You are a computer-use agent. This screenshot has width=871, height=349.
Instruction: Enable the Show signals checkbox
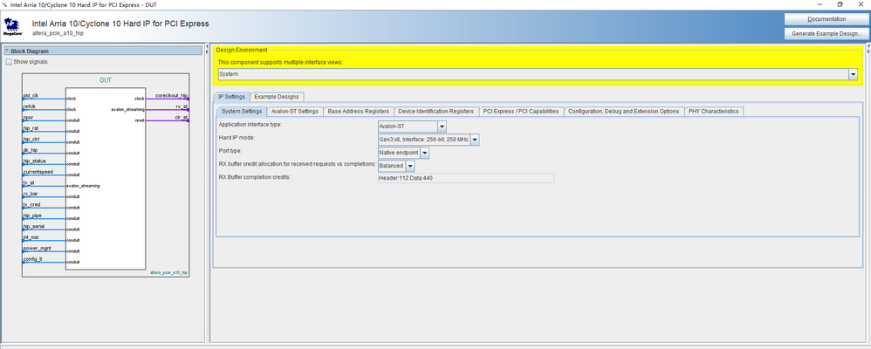coord(9,62)
